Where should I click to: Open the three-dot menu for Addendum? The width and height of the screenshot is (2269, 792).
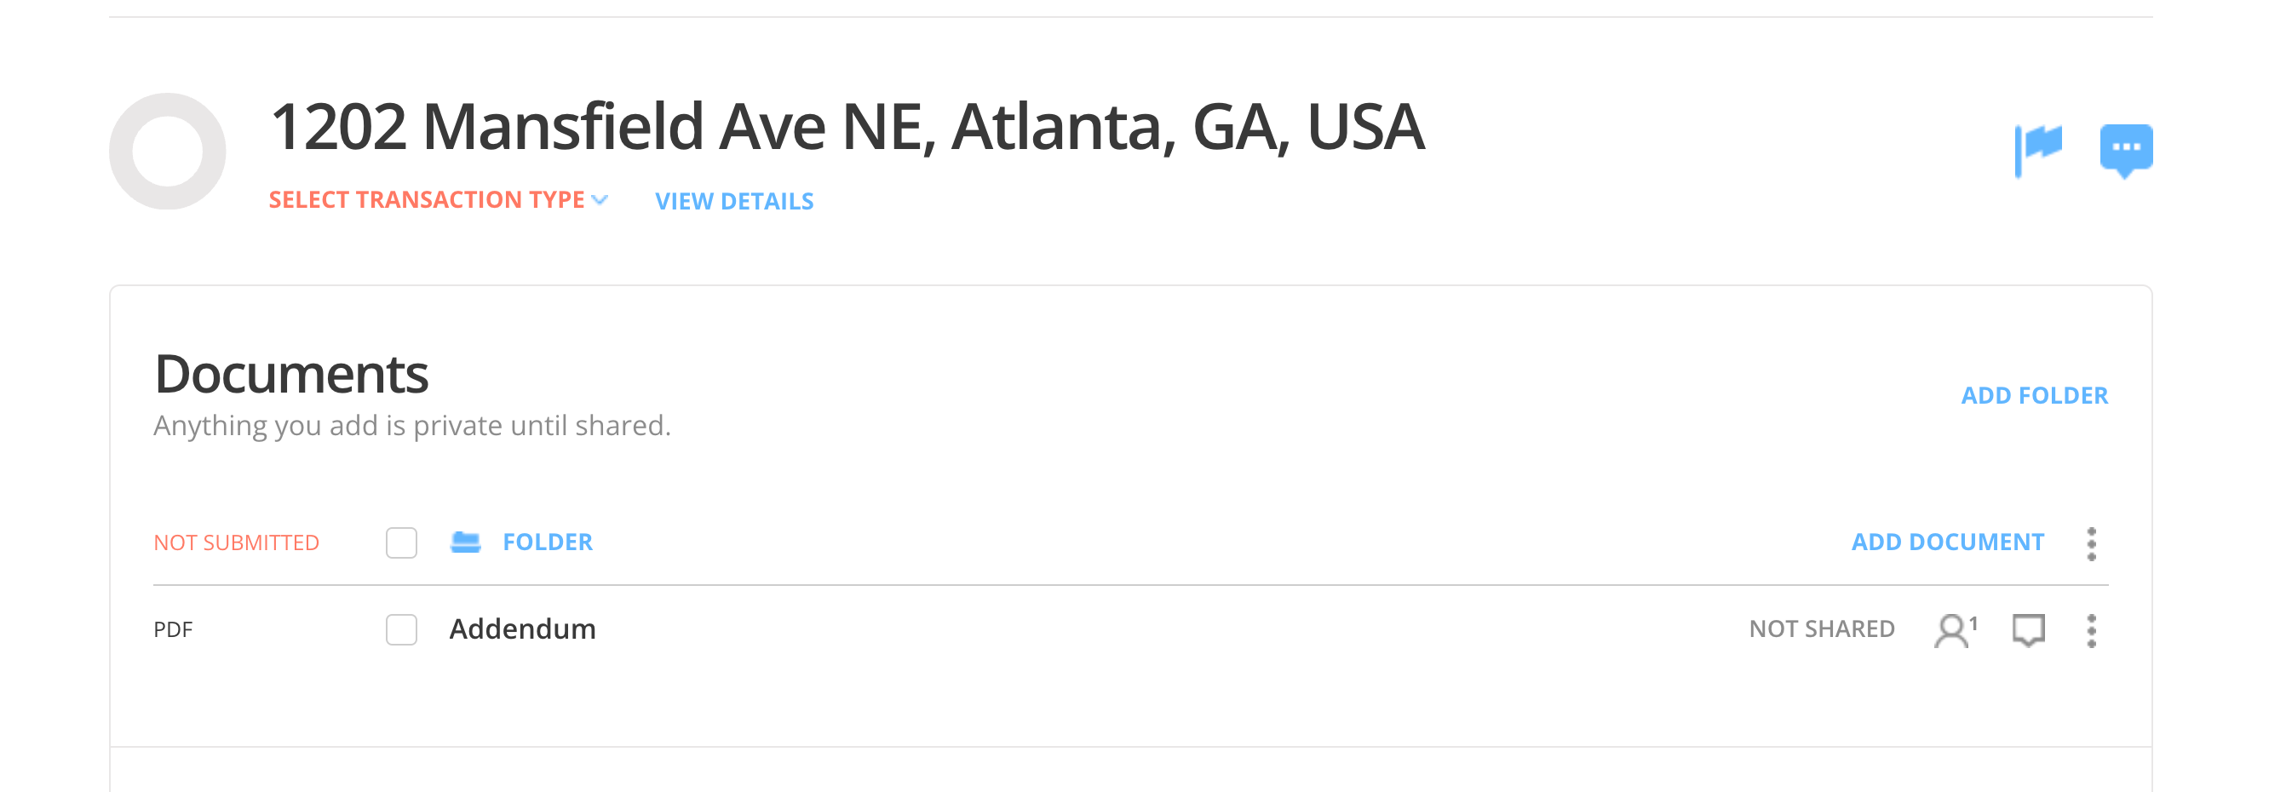pos(2091,631)
